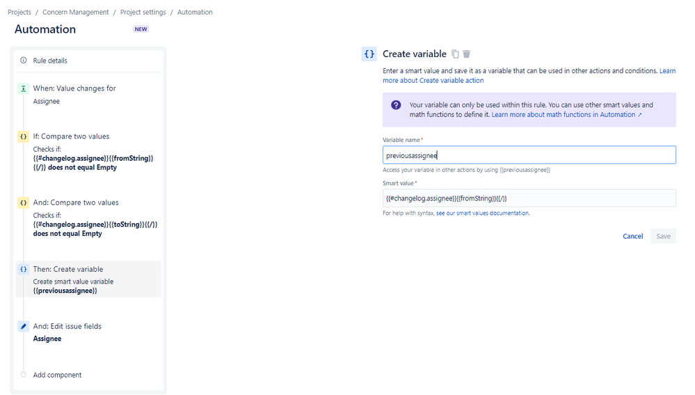The width and height of the screenshot is (695, 395).
Task: Click the blue Then: Create variable braces icon
Action: [x=24, y=269]
